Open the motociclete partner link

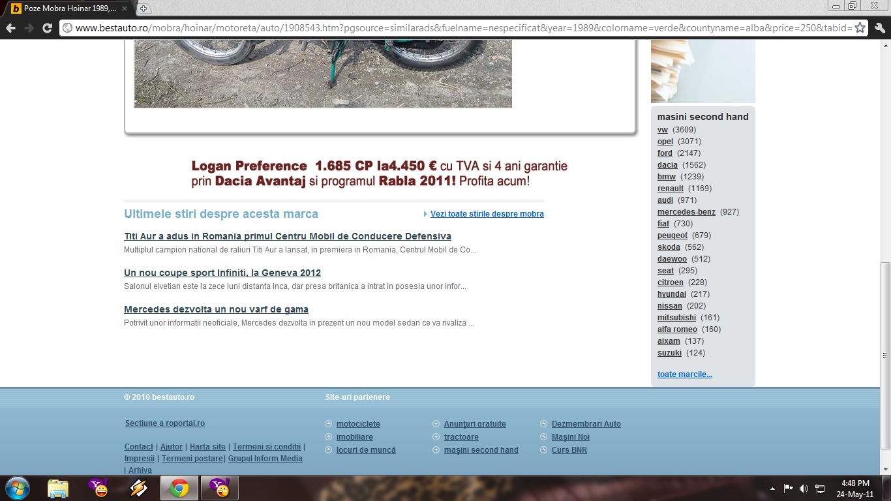click(x=358, y=424)
